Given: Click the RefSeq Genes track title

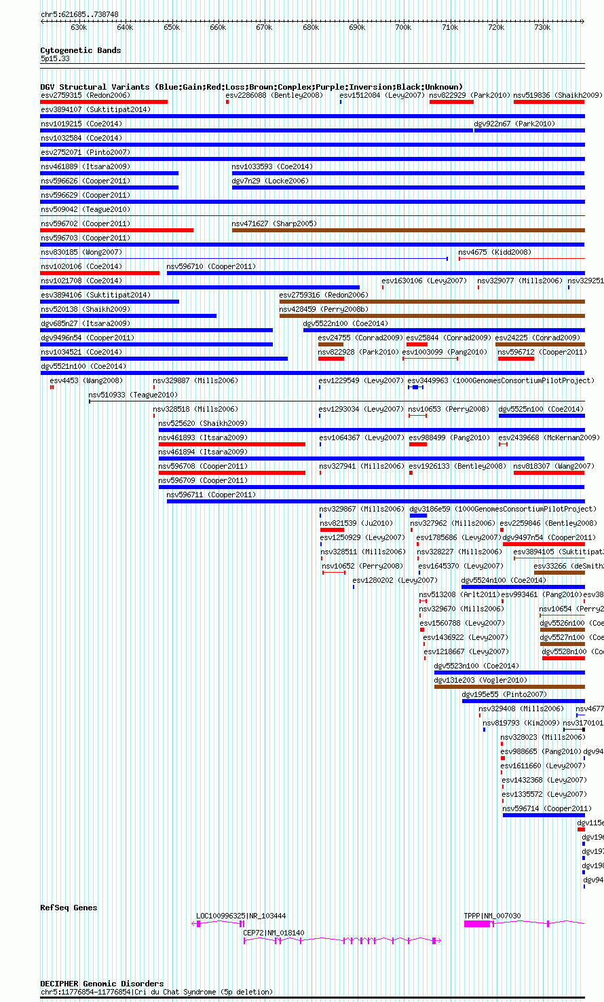Looking at the screenshot, I should point(69,908).
